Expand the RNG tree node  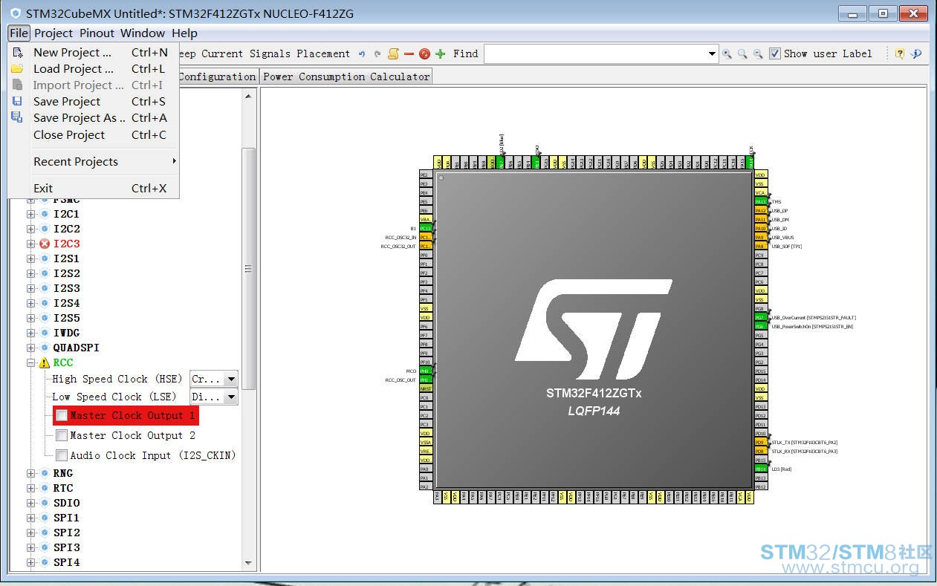tap(31, 473)
